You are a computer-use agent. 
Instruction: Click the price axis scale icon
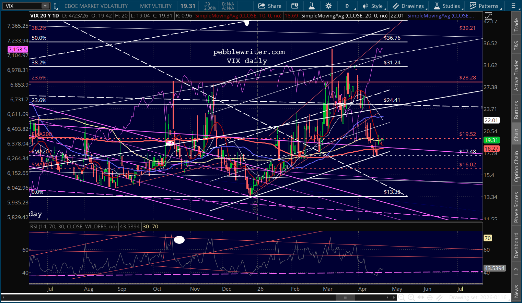[x=488, y=16]
